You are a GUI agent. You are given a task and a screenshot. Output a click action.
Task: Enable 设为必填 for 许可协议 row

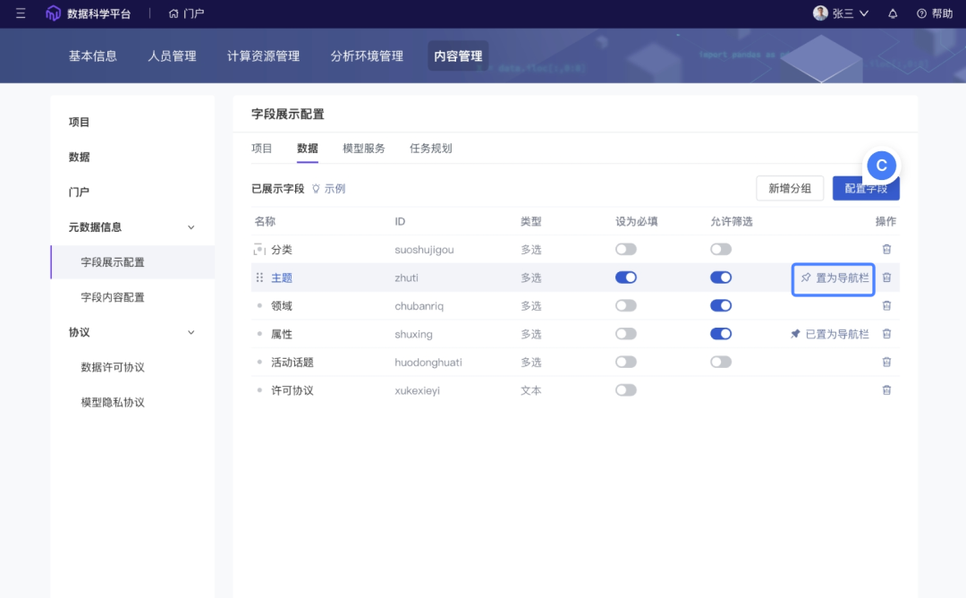(x=626, y=390)
